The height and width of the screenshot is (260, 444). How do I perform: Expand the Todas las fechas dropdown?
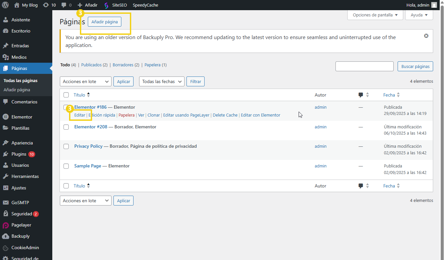[x=161, y=81]
